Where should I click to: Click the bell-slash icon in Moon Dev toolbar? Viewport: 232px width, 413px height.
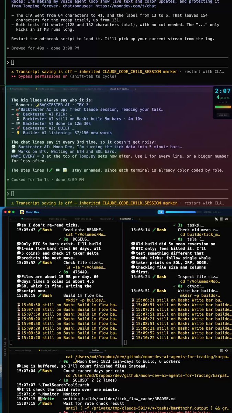[216, 219]
